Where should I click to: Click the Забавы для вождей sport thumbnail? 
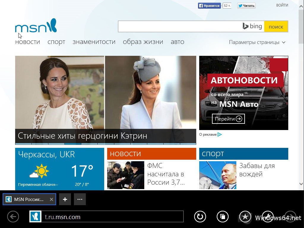[218, 175]
